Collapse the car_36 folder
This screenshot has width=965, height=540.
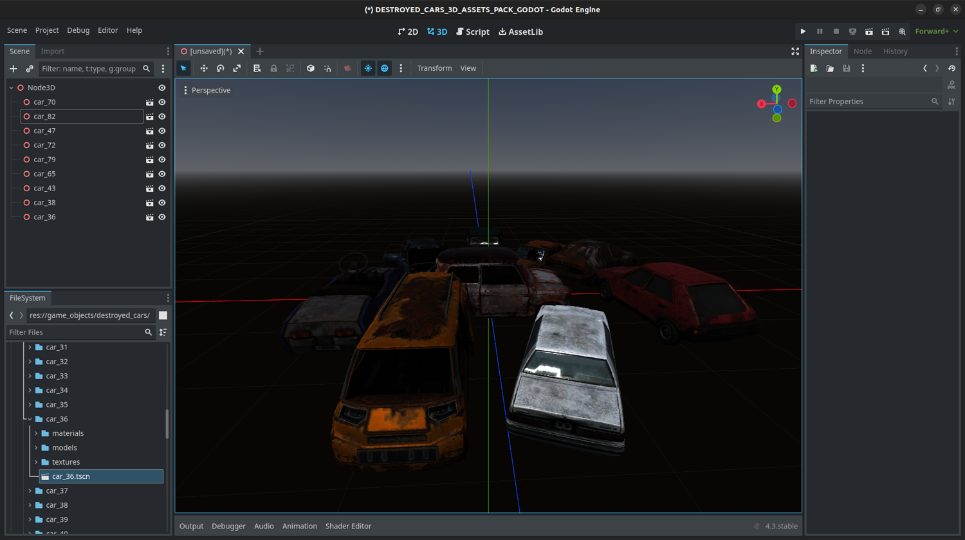30,419
